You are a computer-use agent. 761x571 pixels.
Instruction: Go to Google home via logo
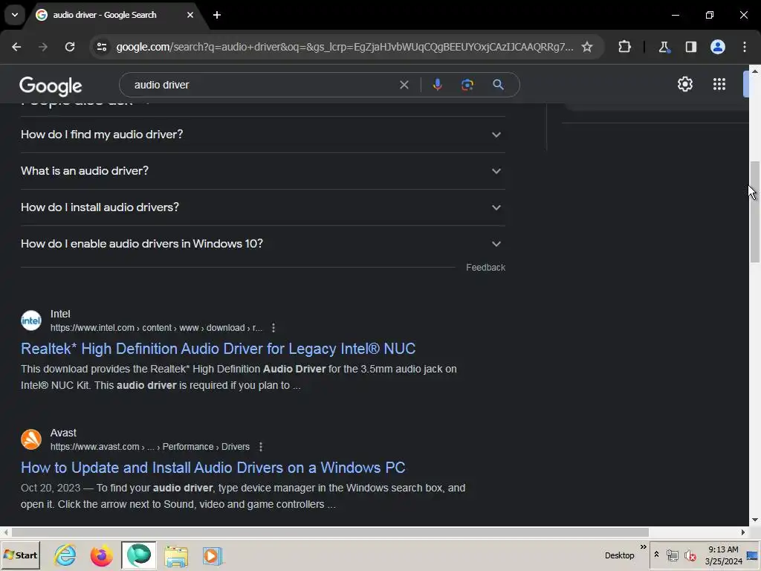point(51,86)
